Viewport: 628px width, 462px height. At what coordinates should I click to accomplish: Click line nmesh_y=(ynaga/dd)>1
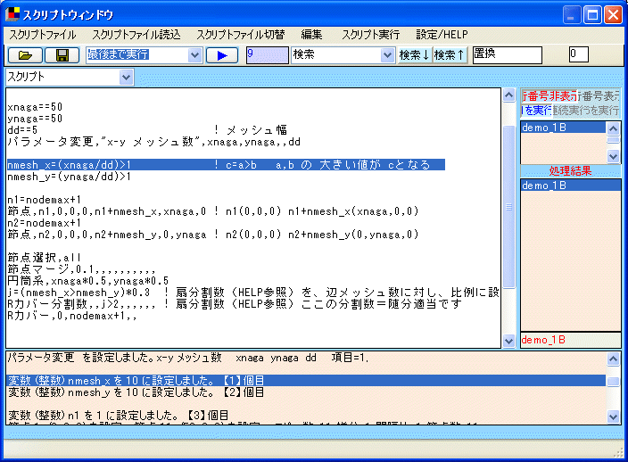(69, 177)
